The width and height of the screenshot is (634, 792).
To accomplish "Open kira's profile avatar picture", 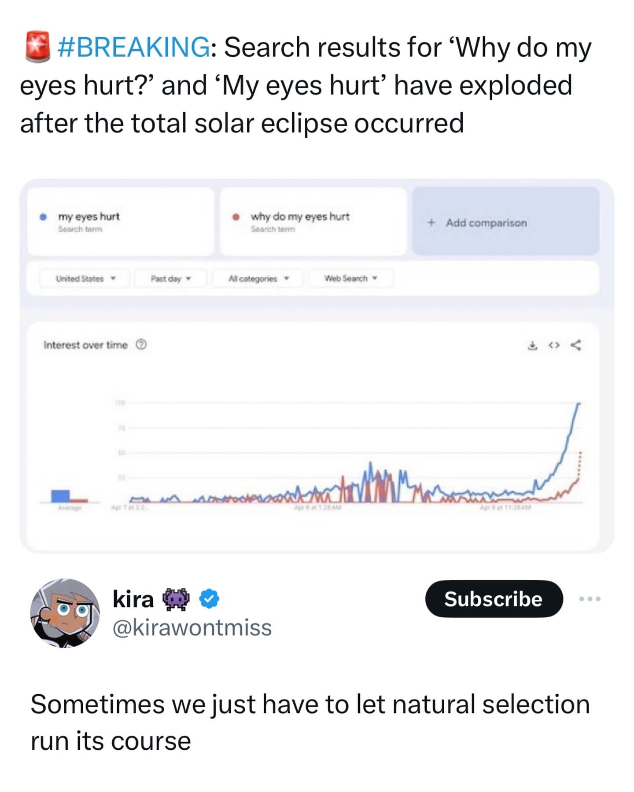I will tap(65, 613).
